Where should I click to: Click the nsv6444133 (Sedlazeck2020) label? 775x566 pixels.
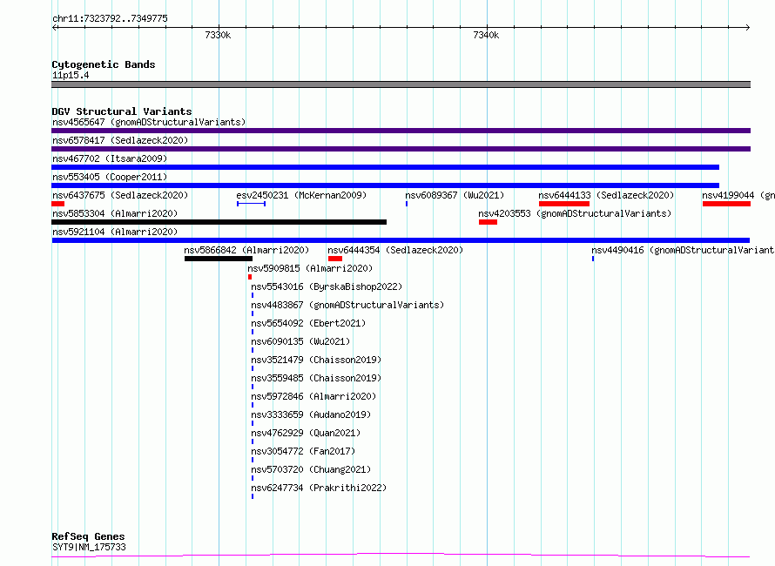[x=606, y=195]
